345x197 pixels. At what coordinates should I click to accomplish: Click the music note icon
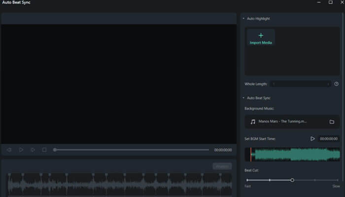pos(253,122)
